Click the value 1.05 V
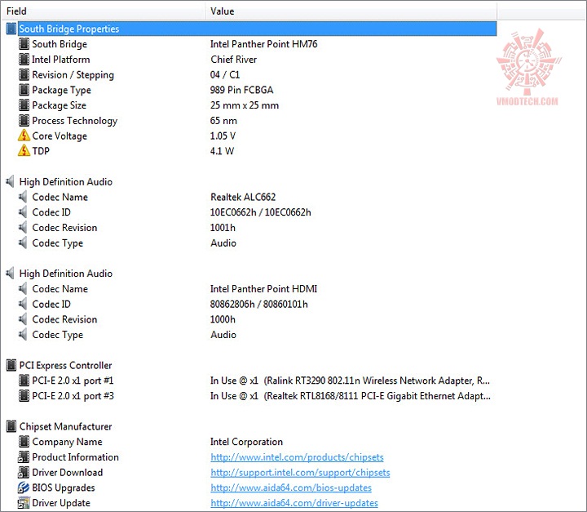Screen dimensions: 587x512 223,136
